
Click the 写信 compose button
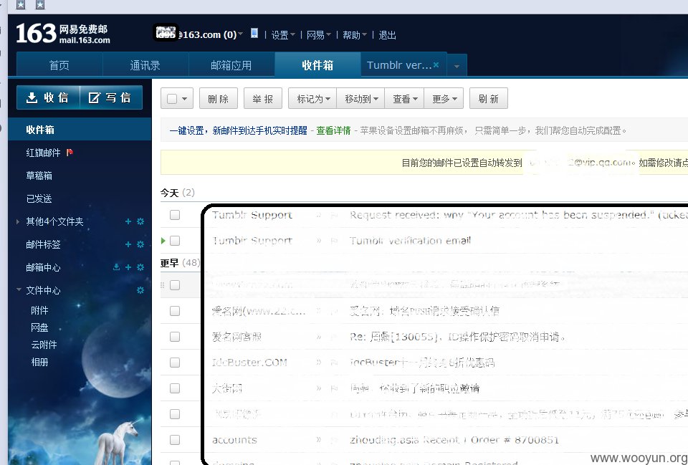pyautogui.click(x=111, y=97)
